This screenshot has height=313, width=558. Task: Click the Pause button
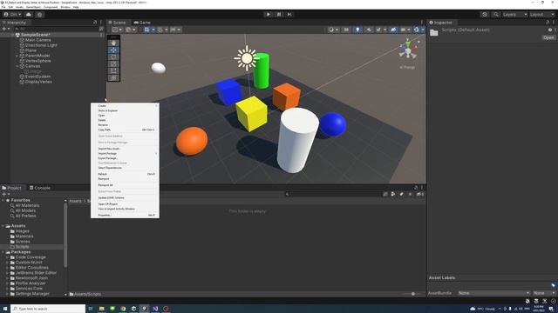pos(279,15)
